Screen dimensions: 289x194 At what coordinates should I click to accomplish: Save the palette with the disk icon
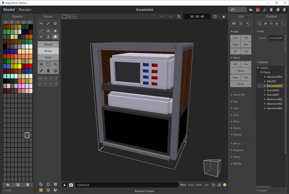point(18,184)
